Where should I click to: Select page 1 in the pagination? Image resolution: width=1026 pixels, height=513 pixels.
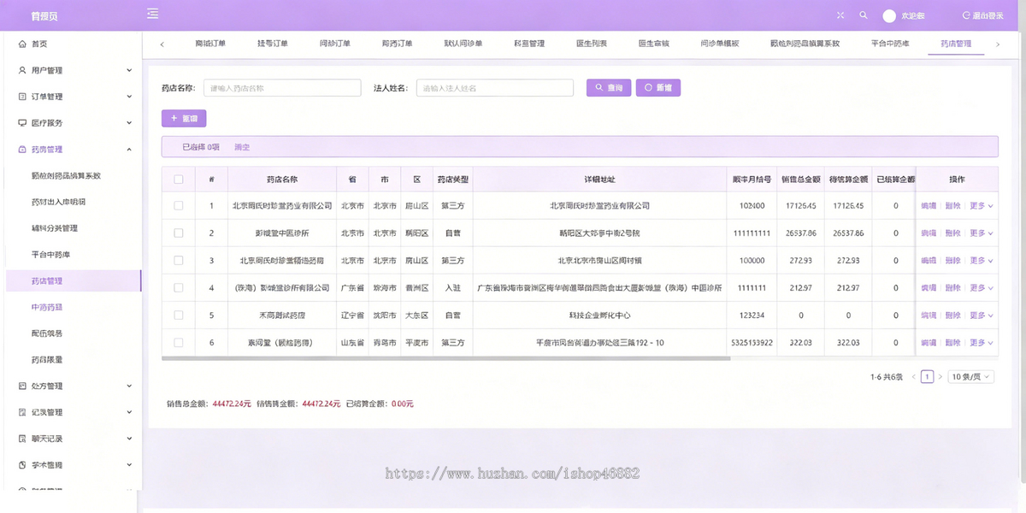pyautogui.click(x=927, y=376)
